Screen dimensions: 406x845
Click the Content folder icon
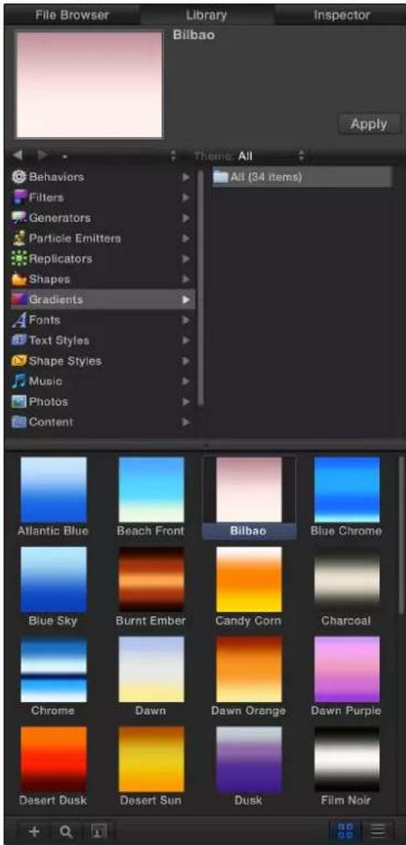(19, 422)
